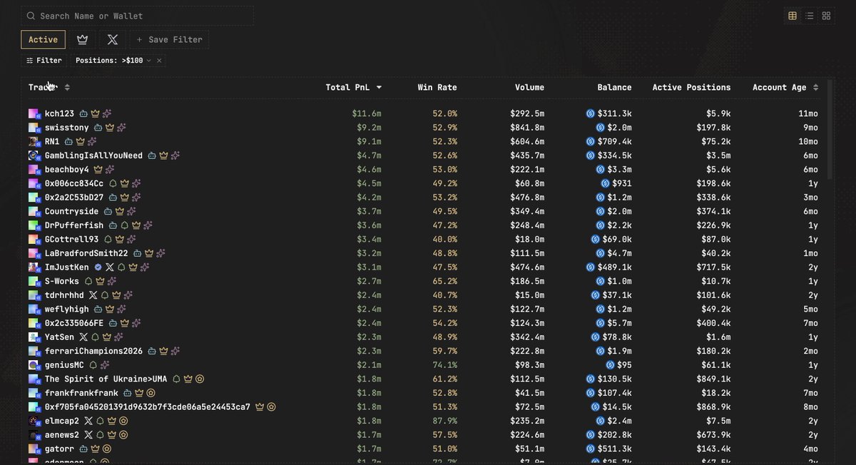Click kch123's $11.6m Total PnL value
Screen dimensions: 856x465
pos(367,113)
